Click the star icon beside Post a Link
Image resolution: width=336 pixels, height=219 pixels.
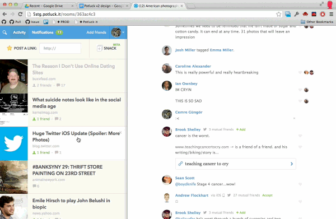(x=10, y=48)
